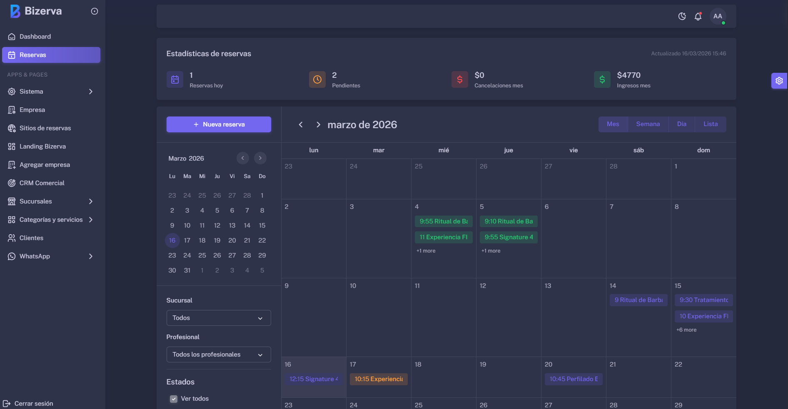Toggle dark mode moon icon

pyautogui.click(x=682, y=16)
